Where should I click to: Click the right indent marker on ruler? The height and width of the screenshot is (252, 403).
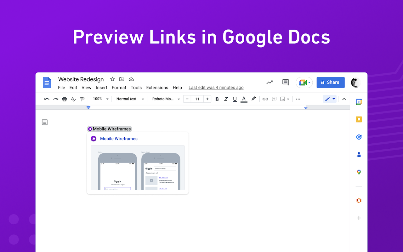306,108
